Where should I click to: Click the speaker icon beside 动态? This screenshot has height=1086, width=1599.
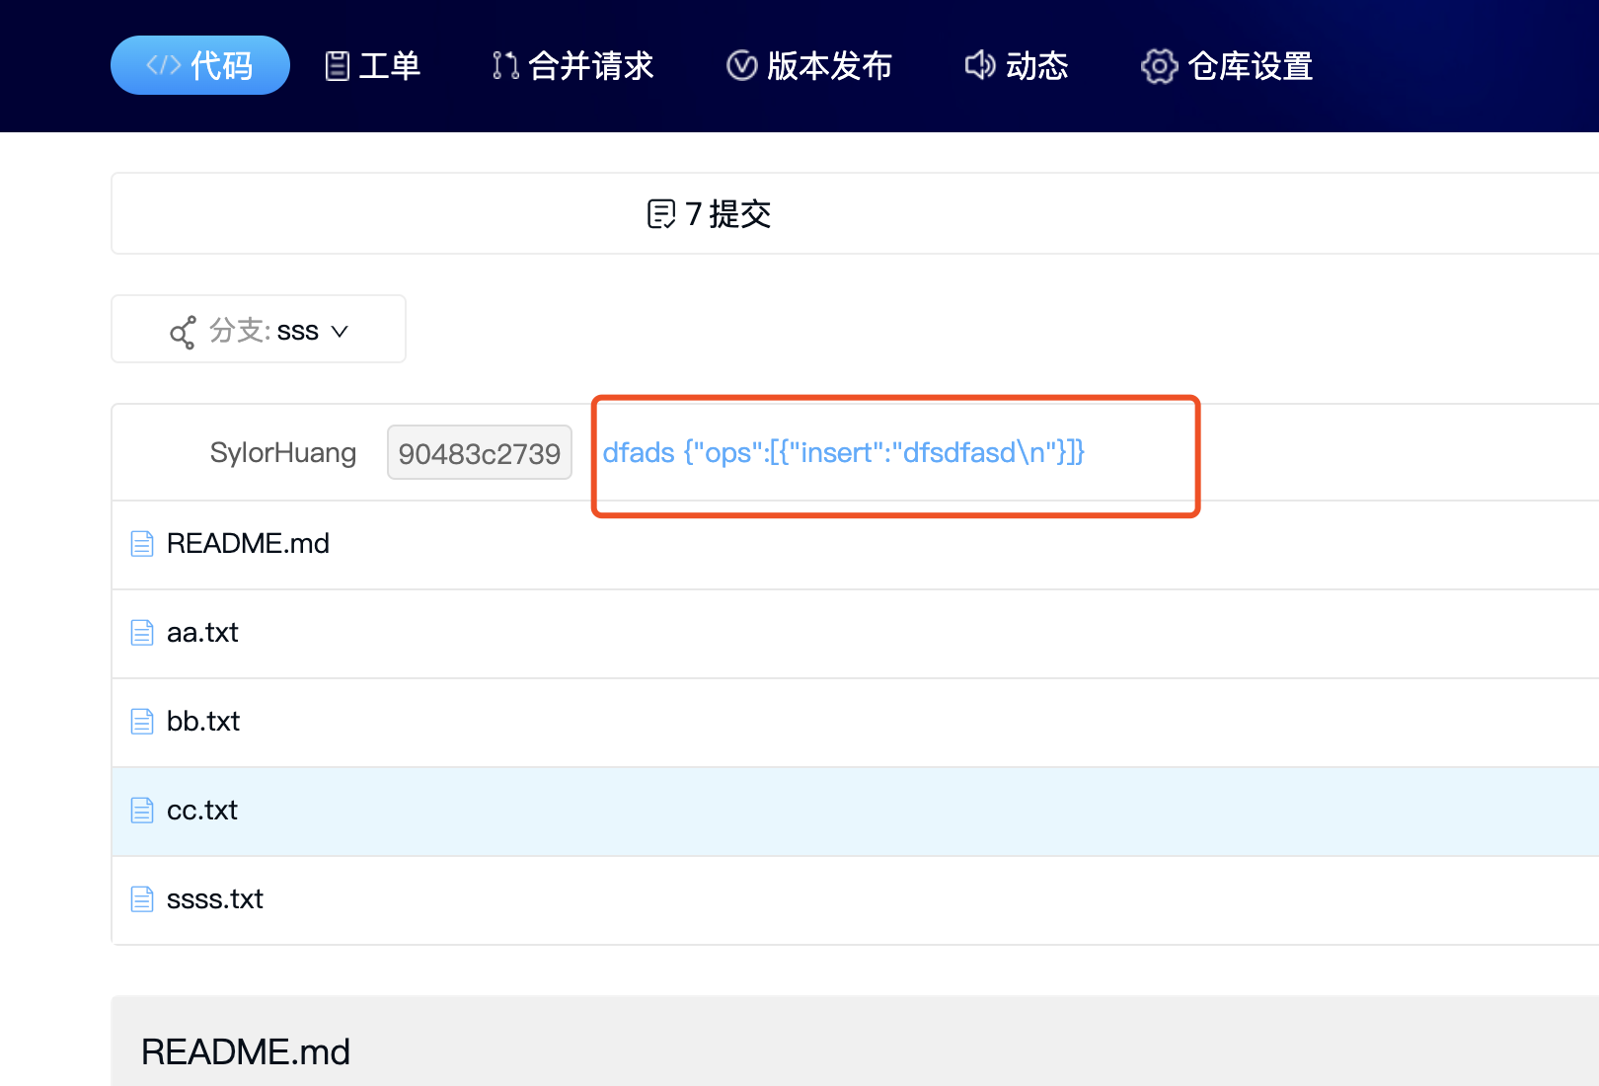[x=980, y=65]
